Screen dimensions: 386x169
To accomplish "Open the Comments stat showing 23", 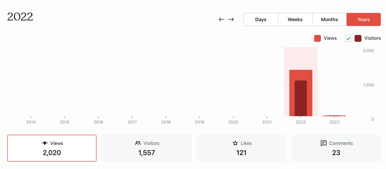I will pos(336,148).
